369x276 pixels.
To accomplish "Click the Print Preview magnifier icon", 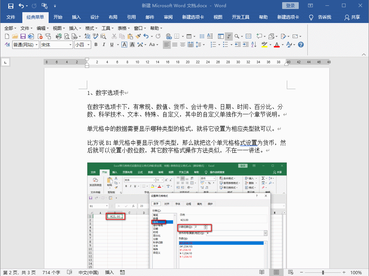I will [67, 36].
